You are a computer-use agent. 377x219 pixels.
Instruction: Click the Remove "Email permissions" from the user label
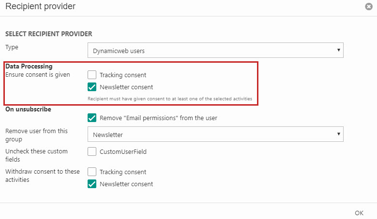158,118
